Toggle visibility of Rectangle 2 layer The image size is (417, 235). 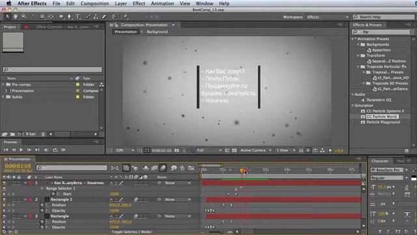tap(4, 200)
